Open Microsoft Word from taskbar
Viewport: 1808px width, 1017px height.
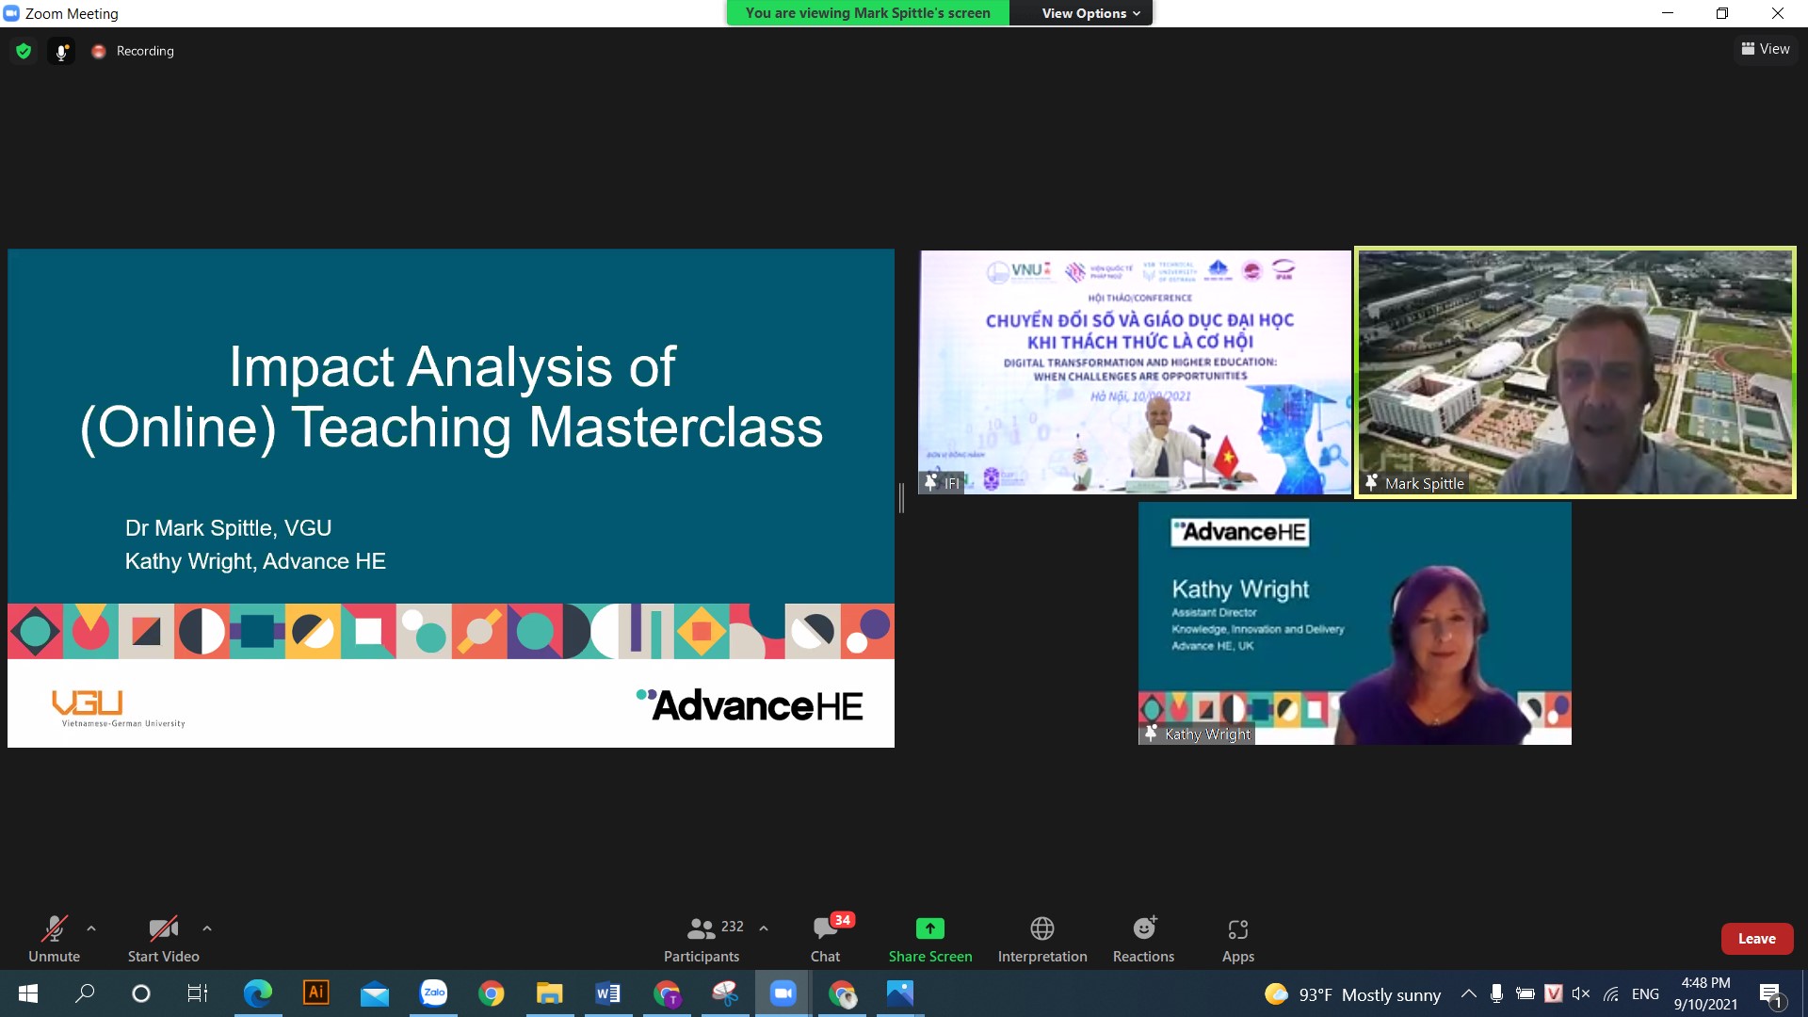pyautogui.click(x=608, y=993)
